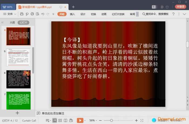Switch to slide sorter view
Viewport: 189px width, 124px height.
point(60,120)
